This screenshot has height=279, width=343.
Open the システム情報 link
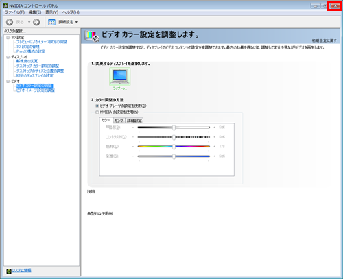[x=22, y=270]
